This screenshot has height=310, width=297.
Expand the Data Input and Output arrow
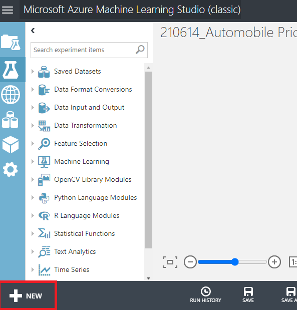[33, 107]
